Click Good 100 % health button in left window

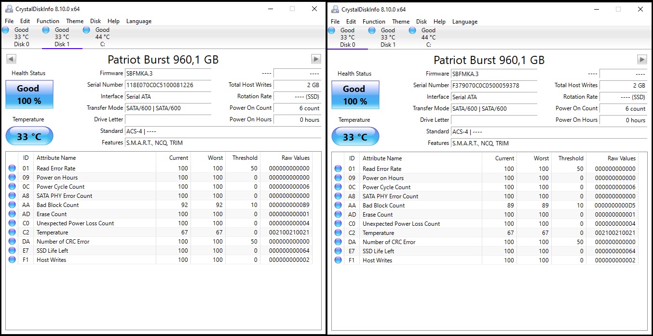[29, 94]
